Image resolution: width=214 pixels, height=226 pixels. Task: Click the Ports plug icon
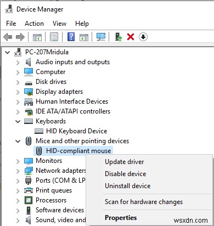(x=28, y=180)
